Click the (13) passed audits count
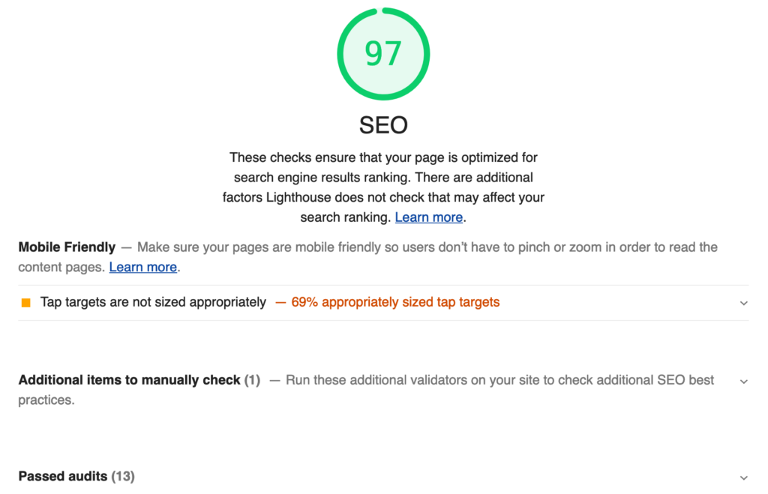 click(123, 476)
